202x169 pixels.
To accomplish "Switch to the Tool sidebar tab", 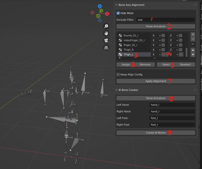I will [201, 17].
